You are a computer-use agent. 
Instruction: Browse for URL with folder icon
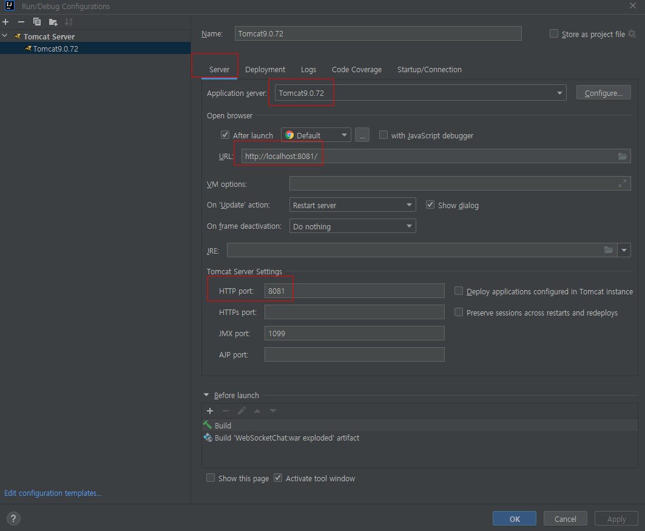pyautogui.click(x=623, y=157)
